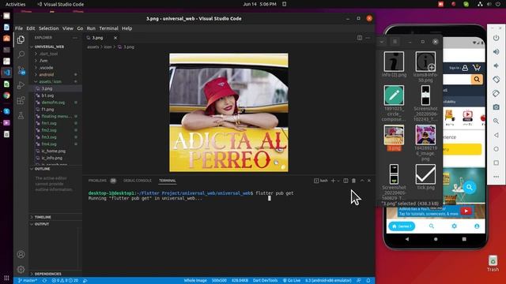Expand the .fvm folder
Screen dimensions: 506x284
point(43,61)
